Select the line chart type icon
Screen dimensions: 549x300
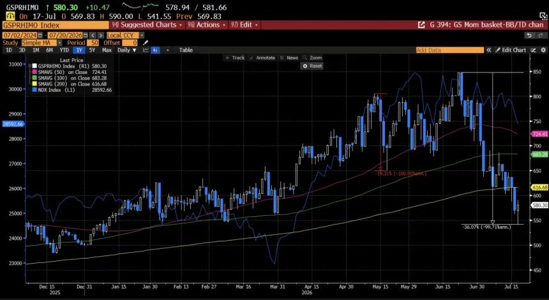146,50
